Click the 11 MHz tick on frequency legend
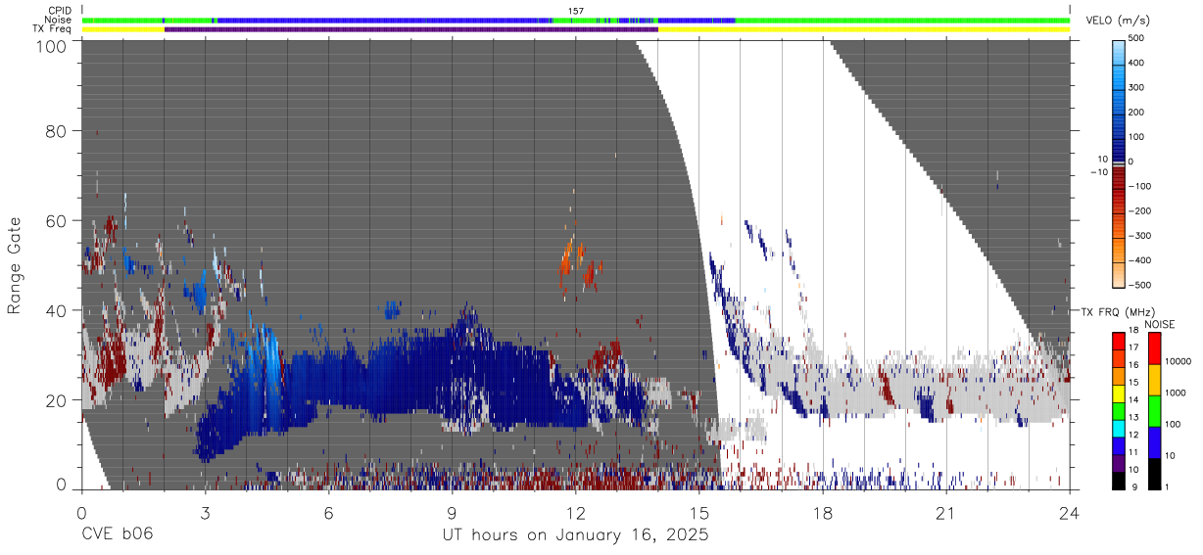This screenshot has width=1203, height=555. pos(1133,452)
